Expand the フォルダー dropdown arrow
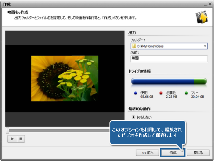The width and height of the screenshot is (215, 161). (x=205, y=46)
